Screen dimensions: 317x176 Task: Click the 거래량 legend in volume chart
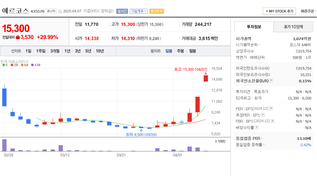pyautogui.click(x=220, y=141)
